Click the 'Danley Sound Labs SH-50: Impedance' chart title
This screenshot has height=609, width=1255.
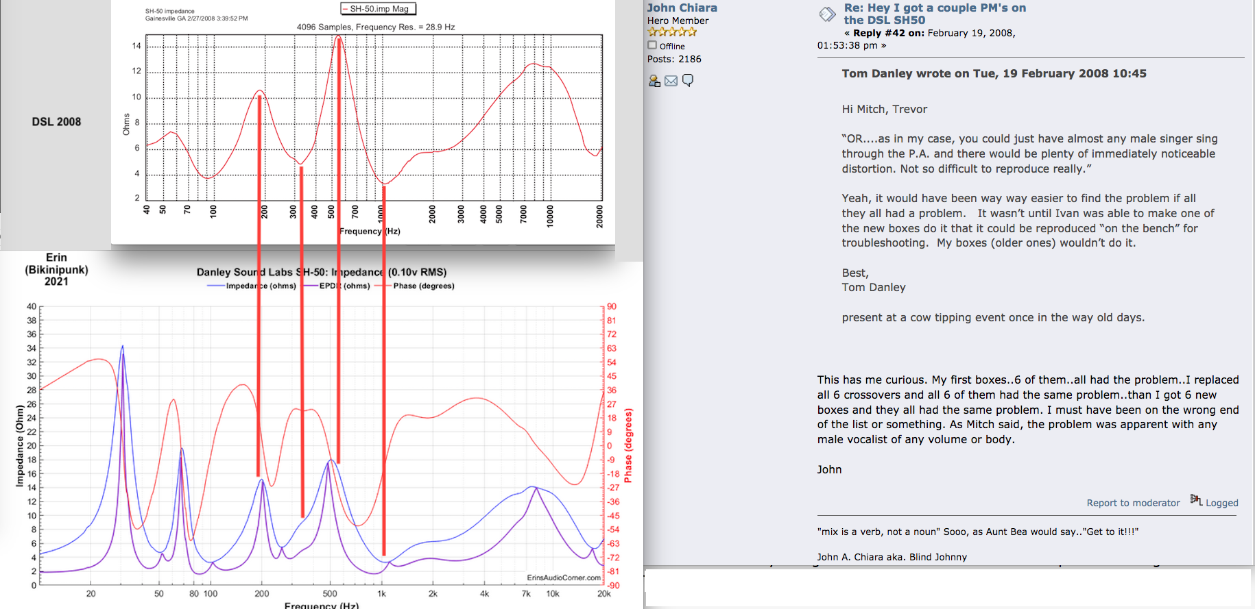tap(322, 272)
